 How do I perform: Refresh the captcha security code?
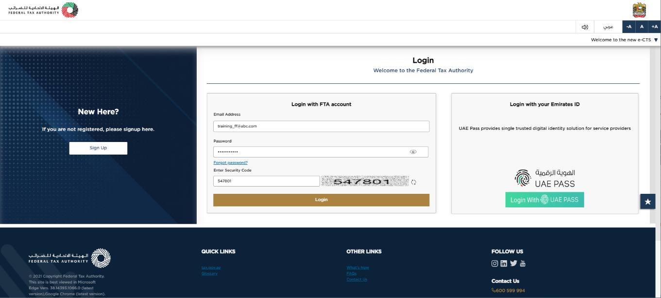(414, 182)
